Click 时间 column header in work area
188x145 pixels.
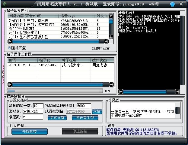[23, 60]
